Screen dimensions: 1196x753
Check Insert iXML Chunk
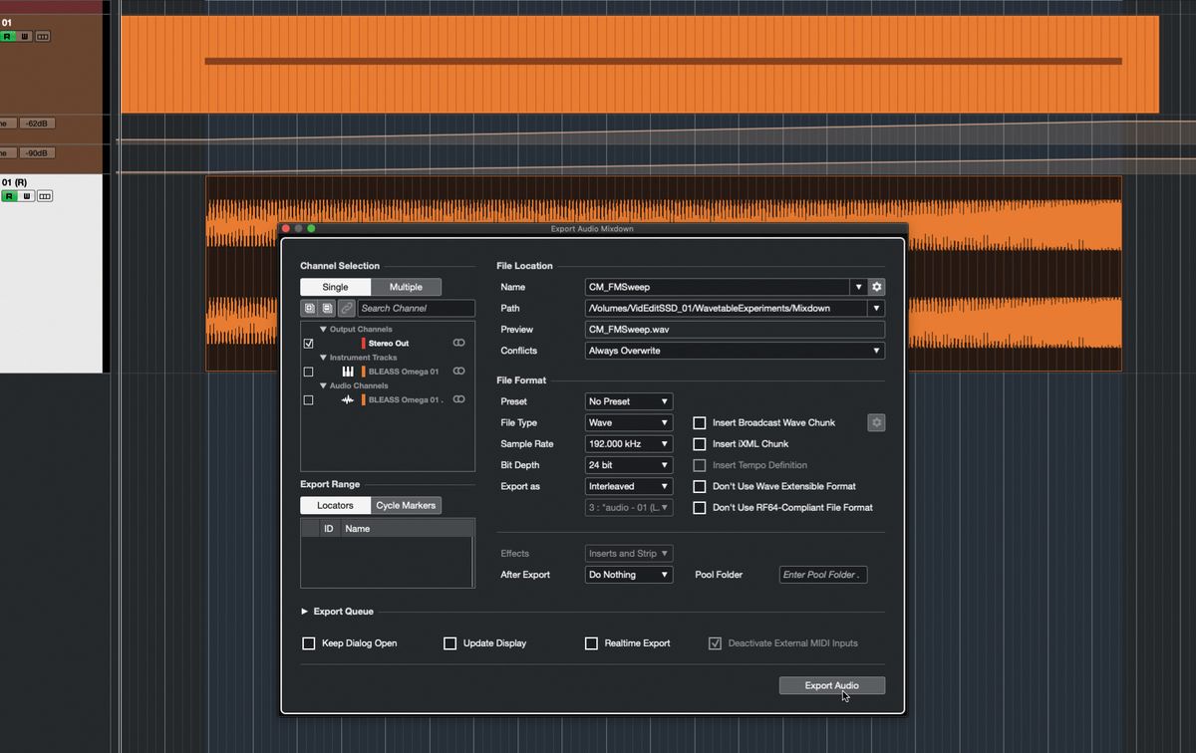[x=700, y=443]
